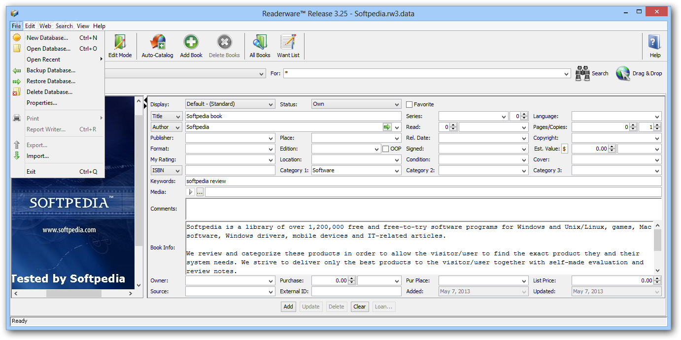This screenshot has width=681, height=340.
Task: Click the Edit Mode toolbar icon
Action: [120, 42]
